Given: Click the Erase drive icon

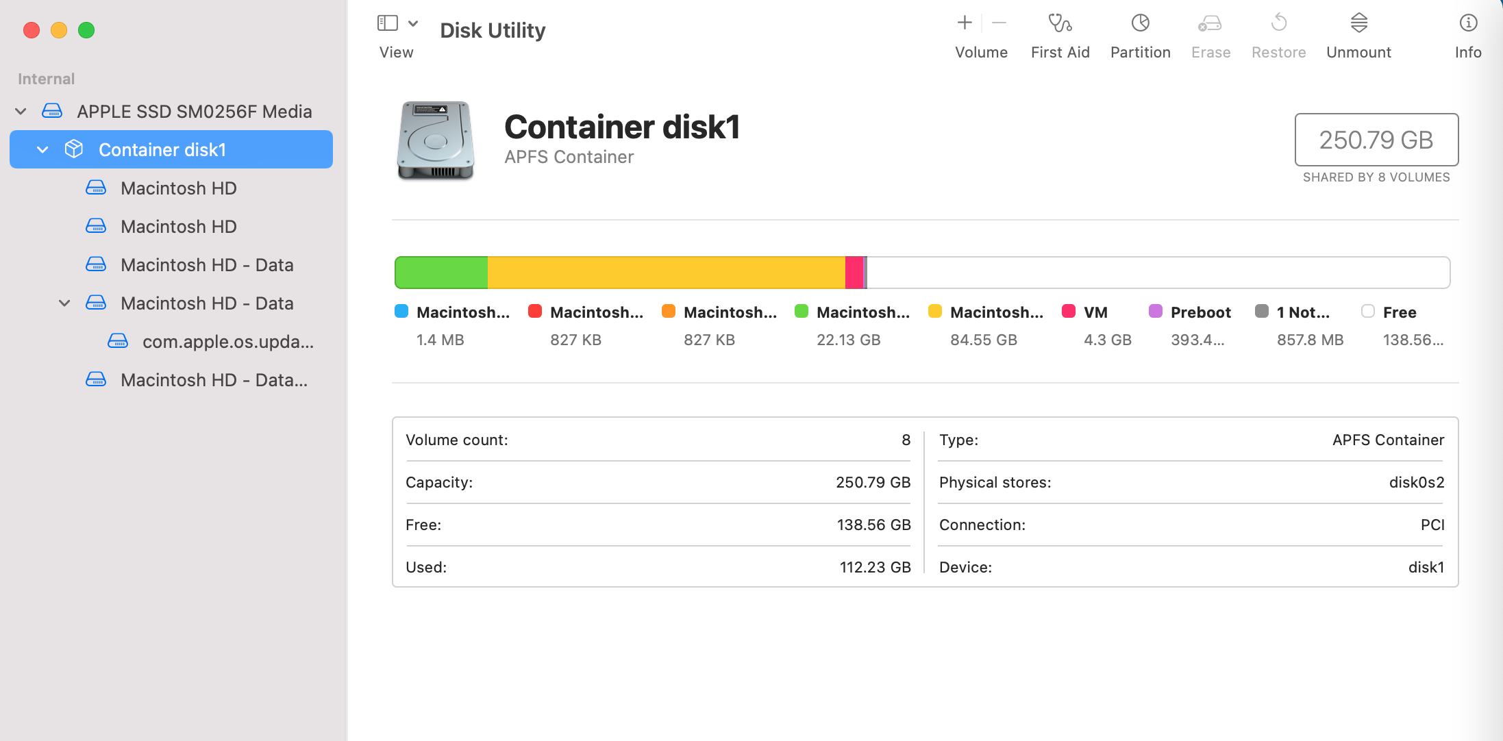Looking at the screenshot, I should click(1210, 24).
